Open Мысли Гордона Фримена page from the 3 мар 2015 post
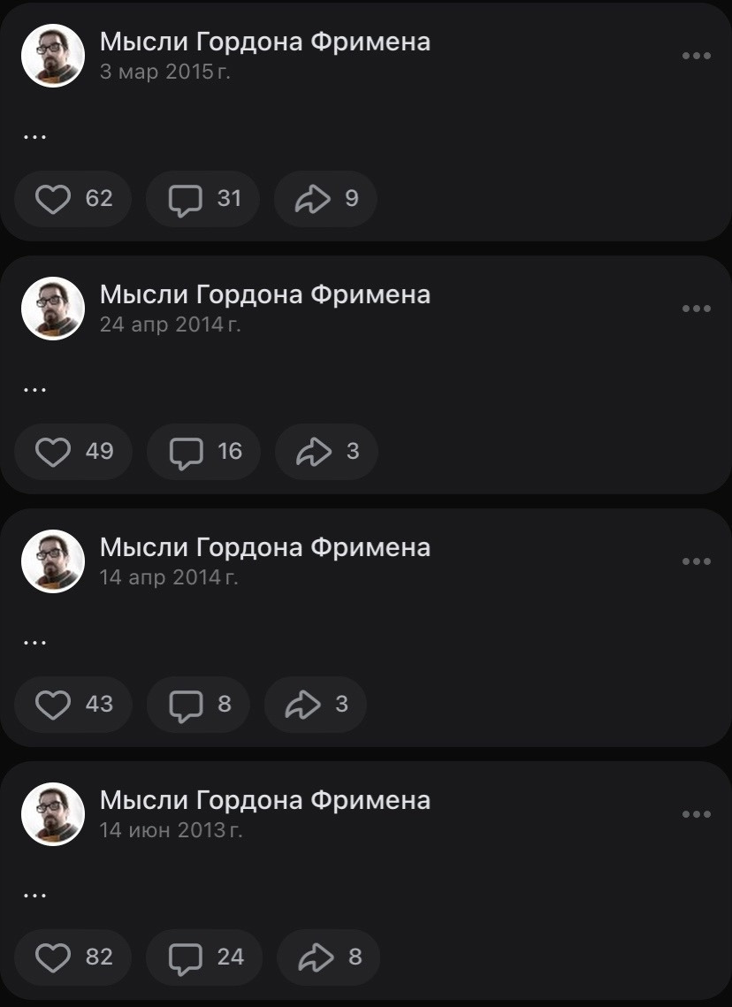Viewport: 732px width, 1007px height. coord(265,42)
